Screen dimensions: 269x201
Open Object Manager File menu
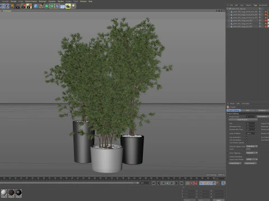click(x=231, y=5)
